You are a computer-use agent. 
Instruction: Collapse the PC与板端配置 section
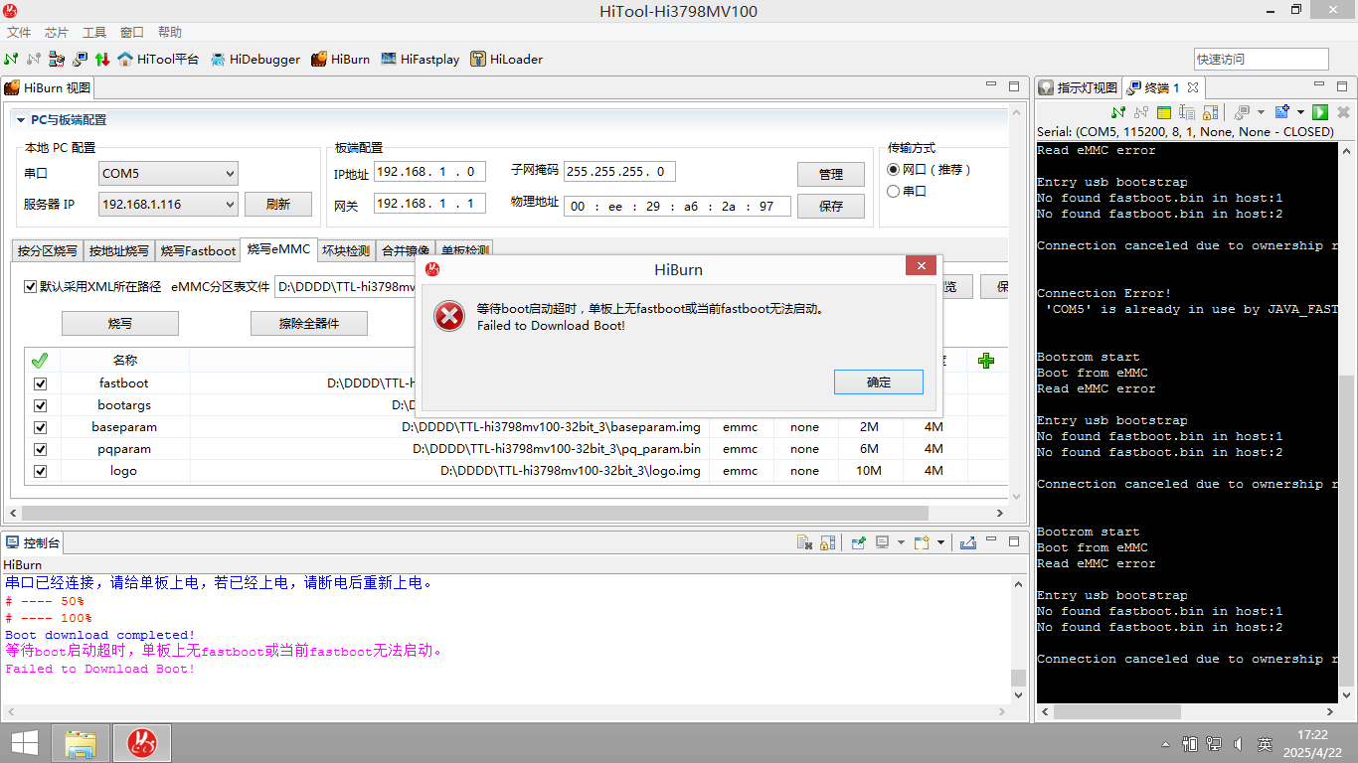click(20, 120)
